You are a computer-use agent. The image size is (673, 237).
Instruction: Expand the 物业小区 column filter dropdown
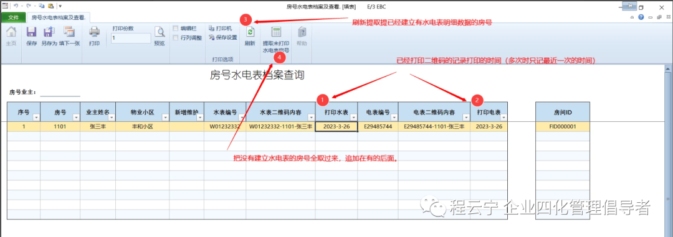tap(165, 118)
